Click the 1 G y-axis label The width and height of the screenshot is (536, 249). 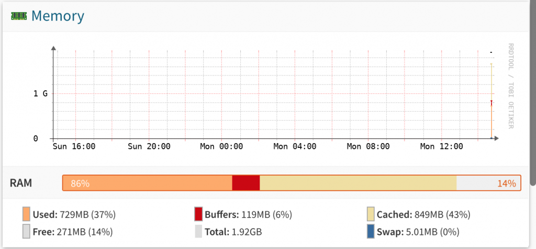point(40,93)
